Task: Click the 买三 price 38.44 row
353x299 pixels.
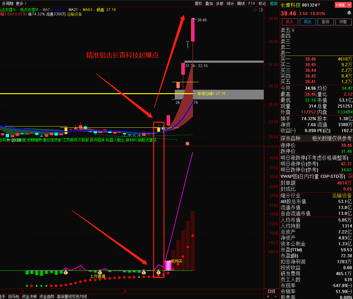Action: click(x=316, y=70)
